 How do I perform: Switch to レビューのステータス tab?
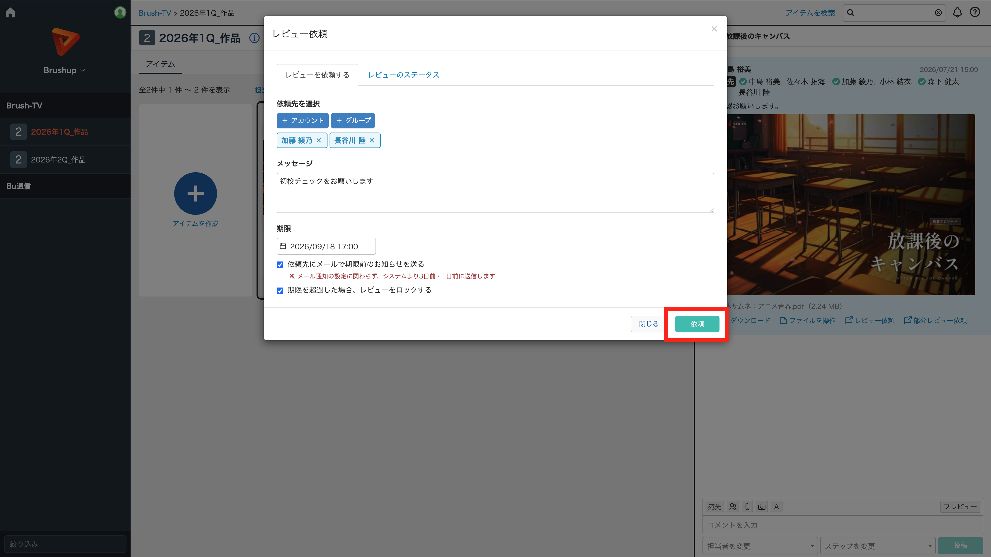[x=404, y=75]
